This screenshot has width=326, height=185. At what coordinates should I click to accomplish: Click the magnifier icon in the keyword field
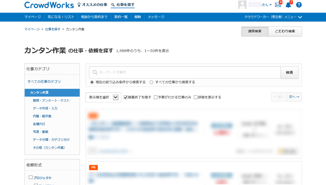[x=95, y=72]
